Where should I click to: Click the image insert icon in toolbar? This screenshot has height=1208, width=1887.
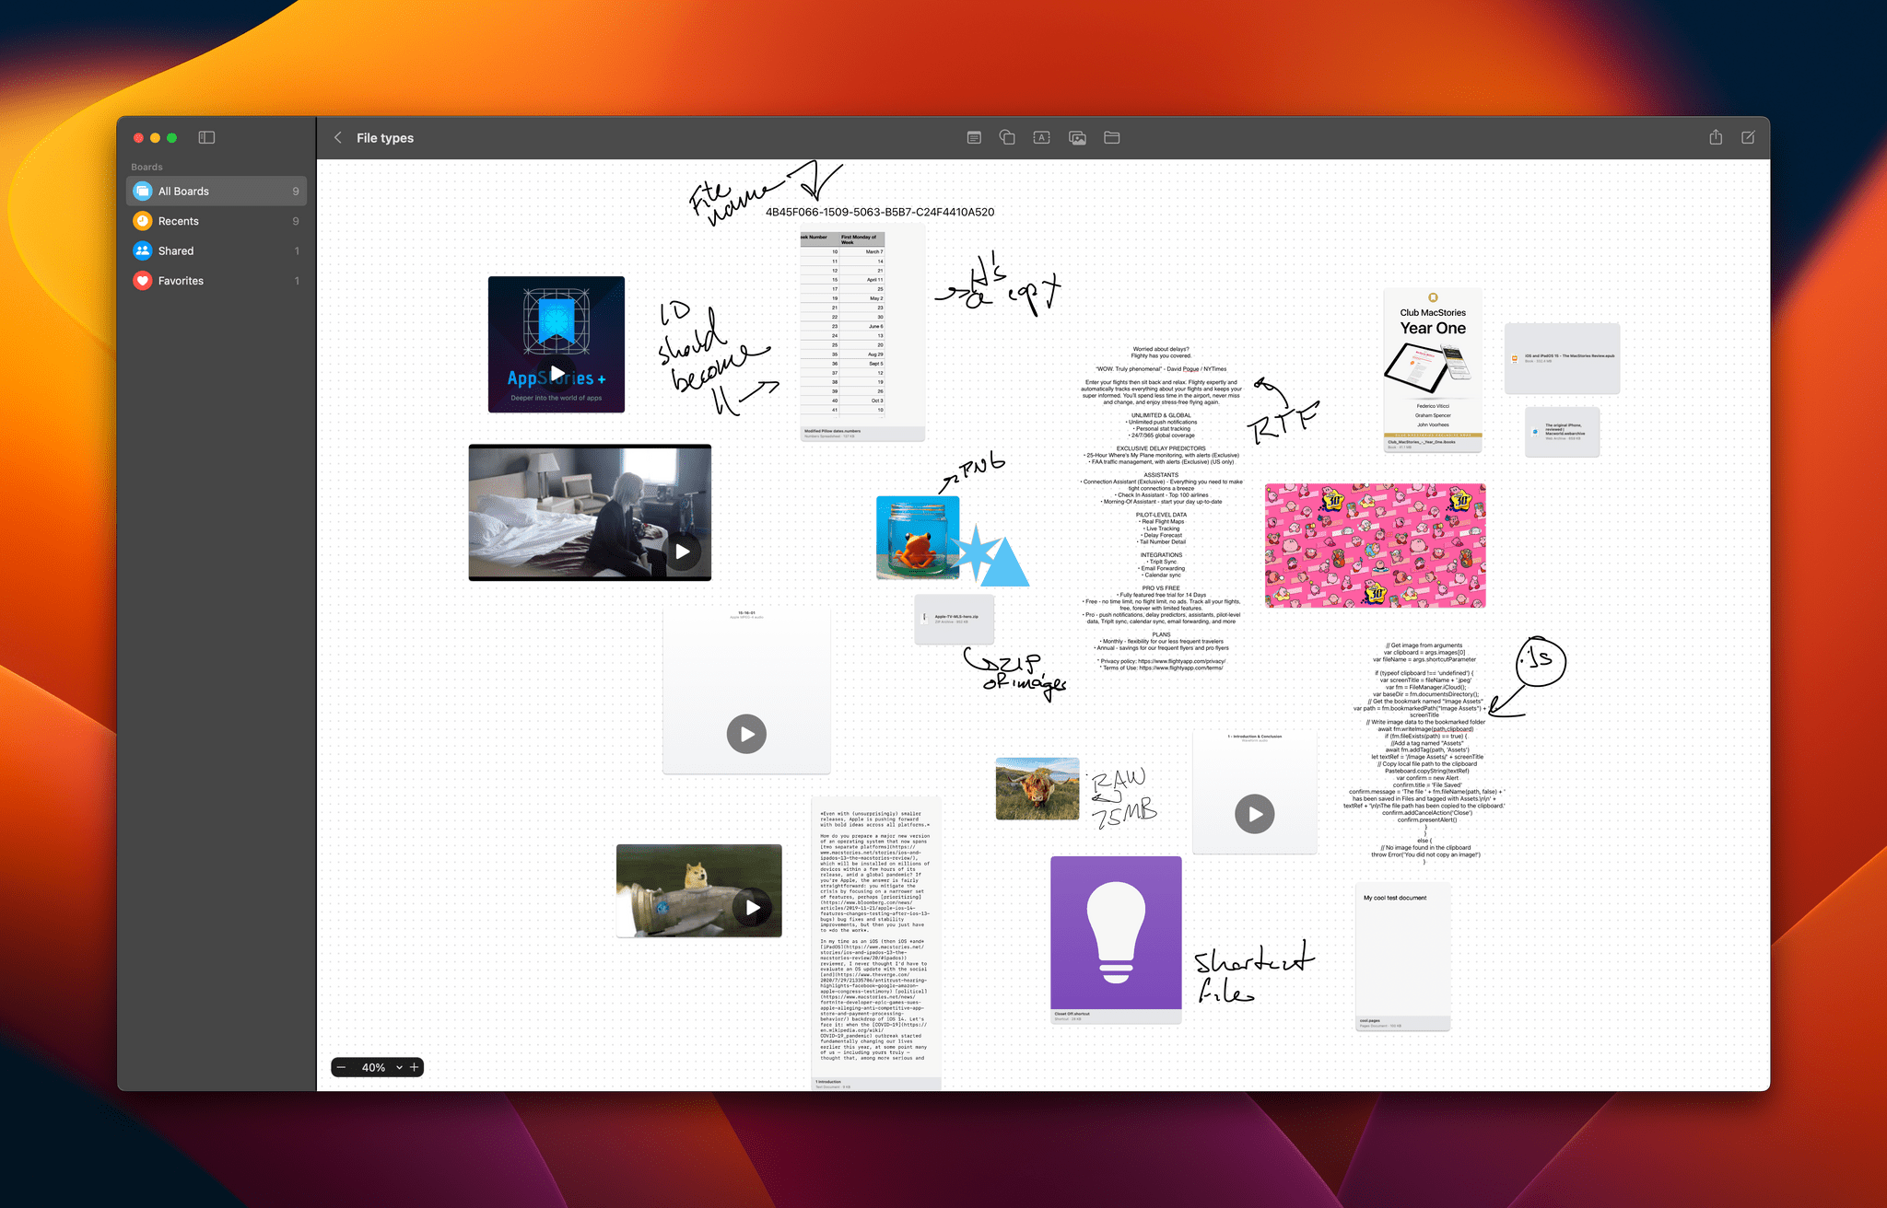pos(1077,136)
